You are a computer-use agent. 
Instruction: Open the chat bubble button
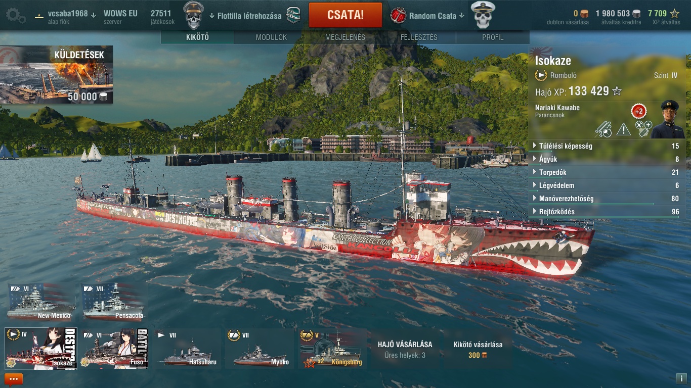pyautogui.click(x=13, y=378)
